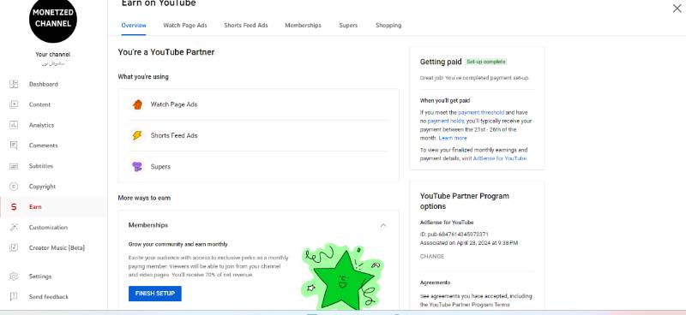Close the Earn on YouTube dialog
The image size is (686, 315).
click(x=677, y=9)
